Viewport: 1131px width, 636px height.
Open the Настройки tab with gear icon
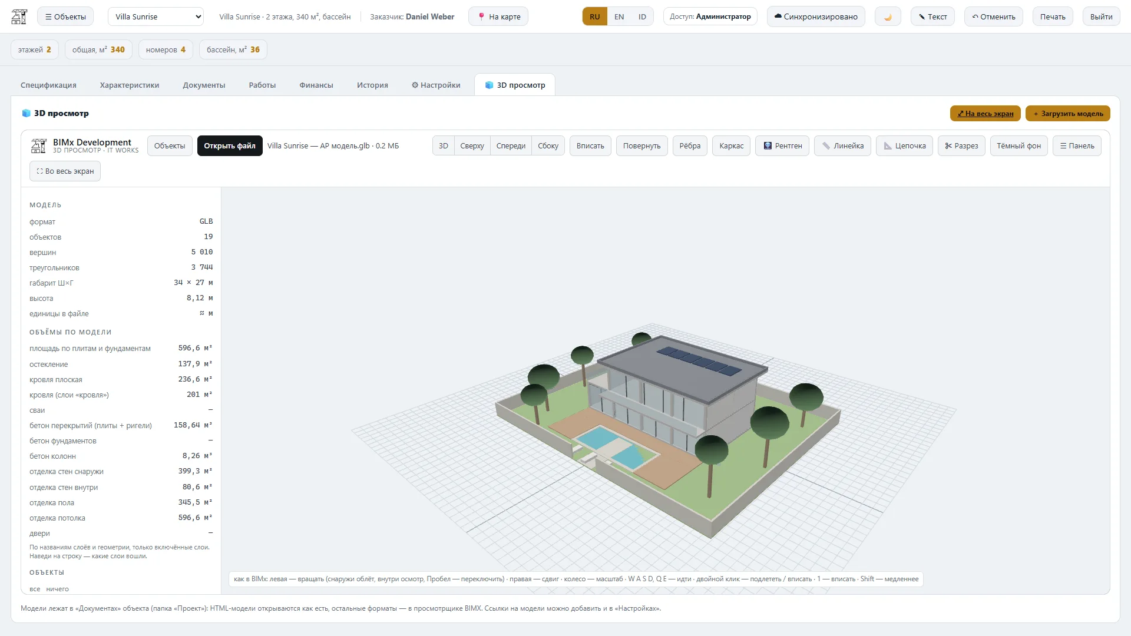click(x=436, y=85)
